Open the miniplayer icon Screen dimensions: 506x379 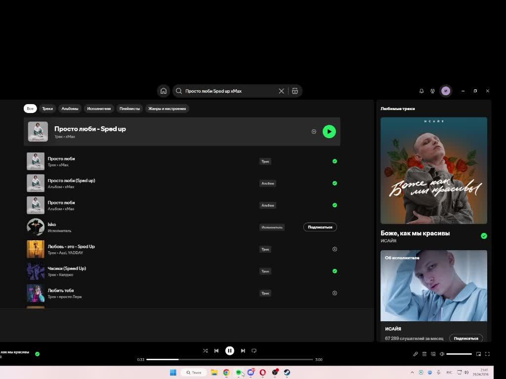coord(478,354)
